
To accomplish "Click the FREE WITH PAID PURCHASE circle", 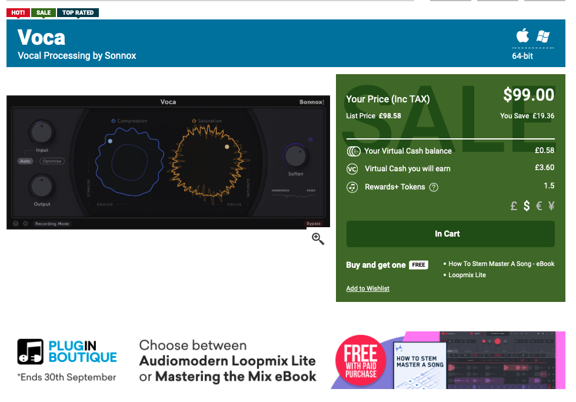I will click(360, 360).
